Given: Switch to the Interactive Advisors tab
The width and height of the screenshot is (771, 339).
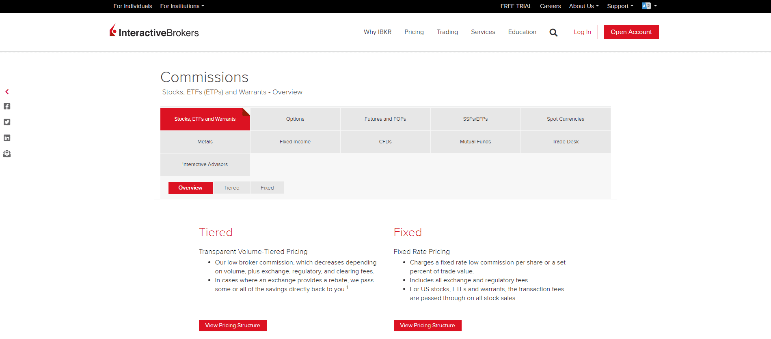Looking at the screenshot, I should pyautogui.click(x=205, y=164).
